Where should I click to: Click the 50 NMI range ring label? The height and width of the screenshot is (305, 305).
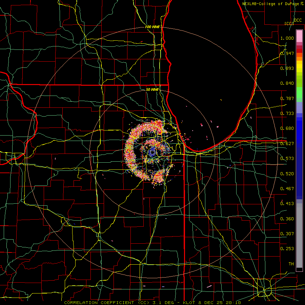pyautogui.click(x=152, y=89)
